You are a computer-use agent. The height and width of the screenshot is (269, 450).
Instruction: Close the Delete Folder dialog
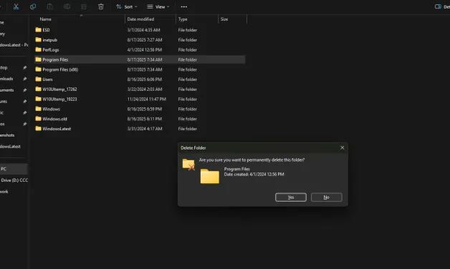tap(342, 147)
